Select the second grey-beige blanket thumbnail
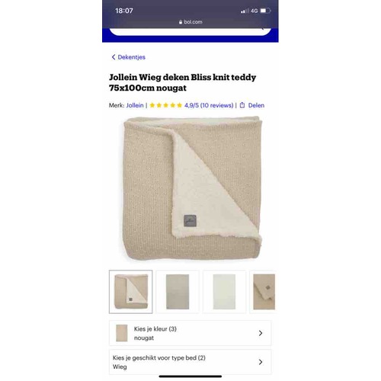This screenshot has height=381, width=381. click(x=178, y=292)
